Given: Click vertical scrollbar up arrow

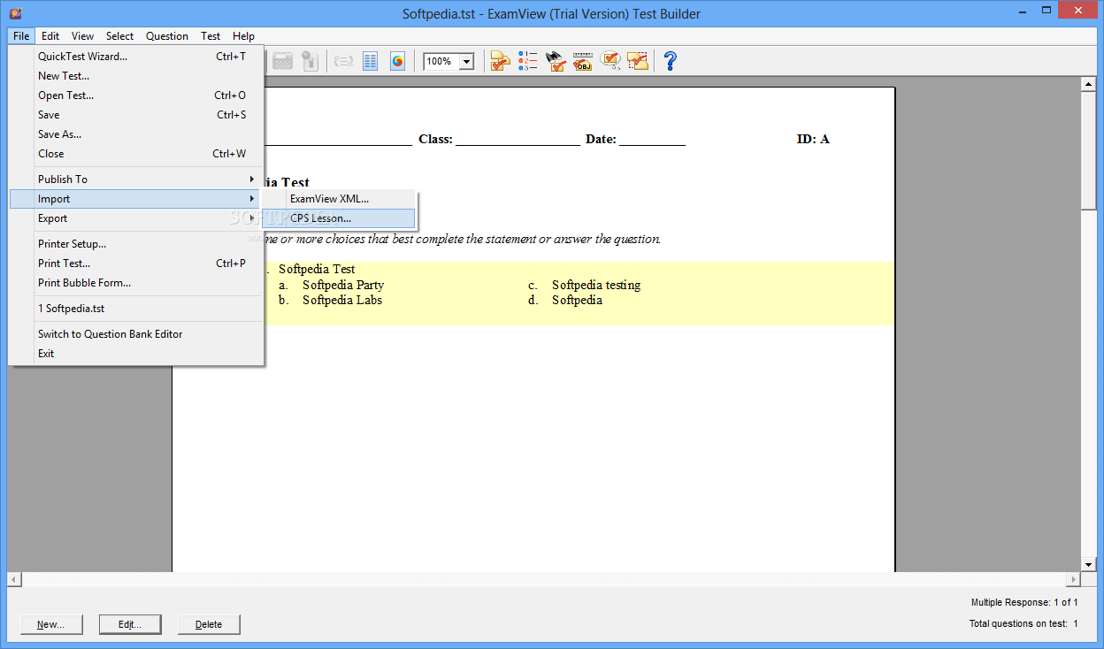Looking at the screenshot, I should click(x=1089, y=85).
